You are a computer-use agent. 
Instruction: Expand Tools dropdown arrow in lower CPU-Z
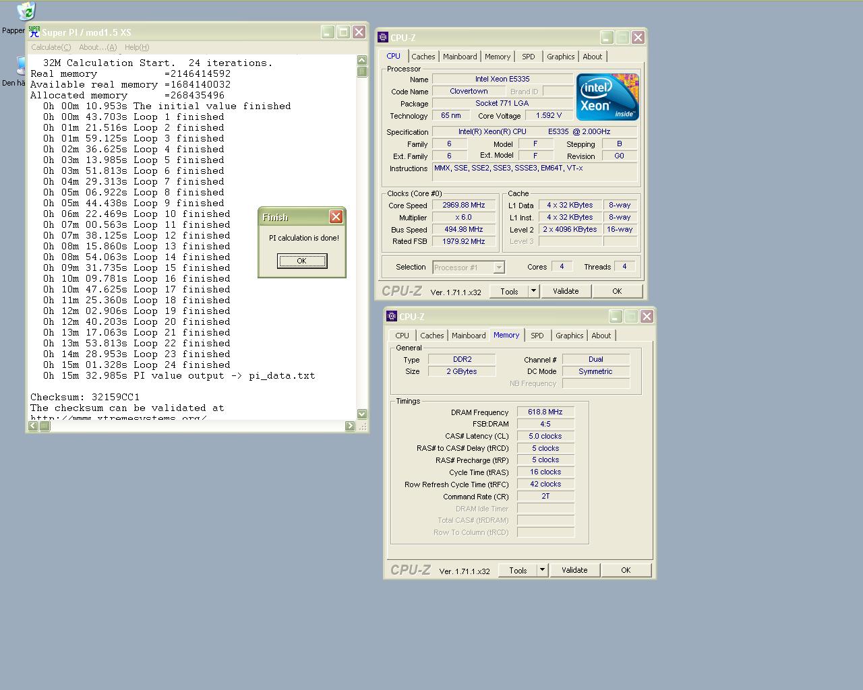click(542, 570)
